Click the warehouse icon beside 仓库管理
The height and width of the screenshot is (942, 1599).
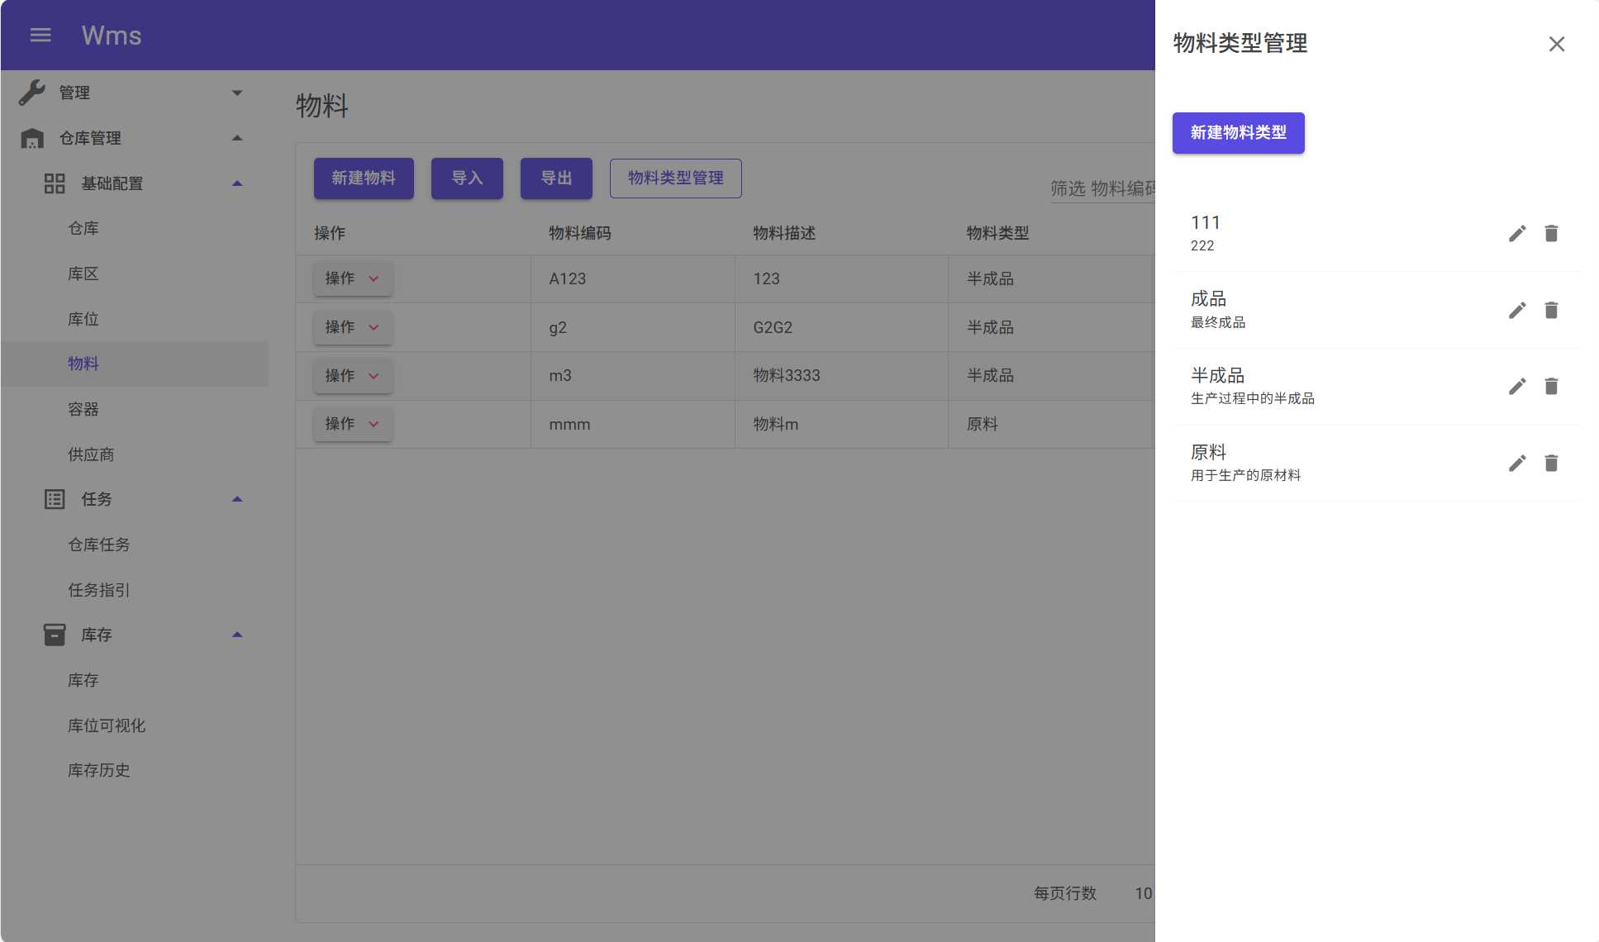click(x=32, y=138)
